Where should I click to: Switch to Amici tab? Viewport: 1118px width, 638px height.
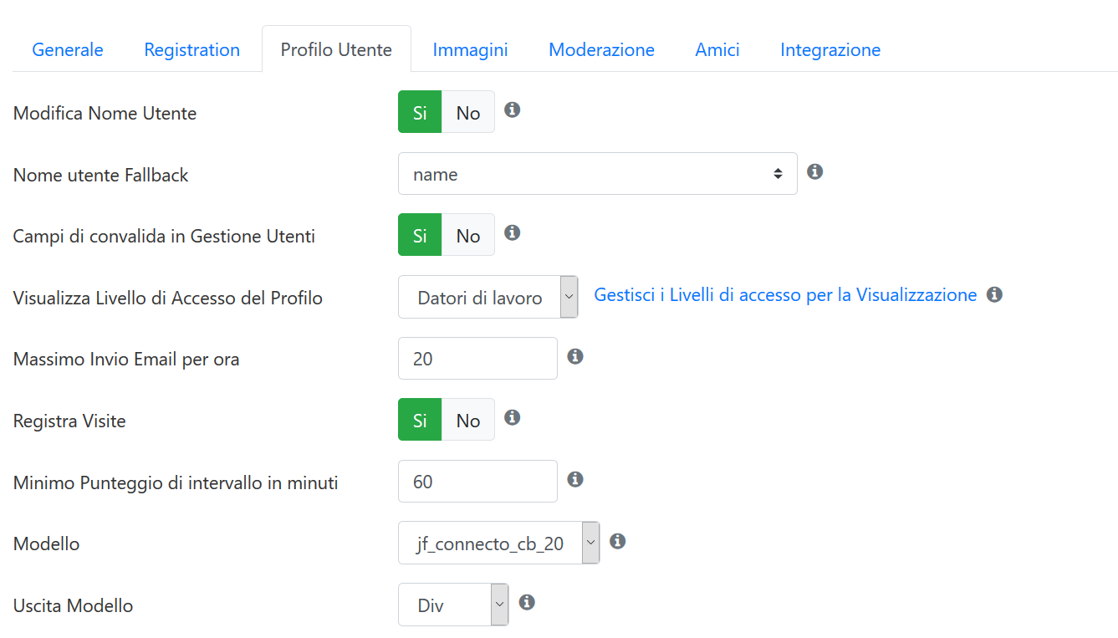click(717, 49)
